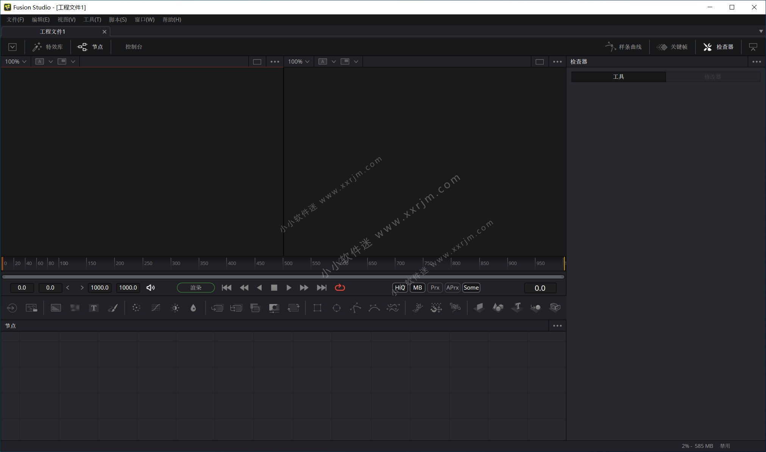The height and width of the screenshot is (452, 766).
Task: Mute audio with the speaker icon
Action: 150,288
